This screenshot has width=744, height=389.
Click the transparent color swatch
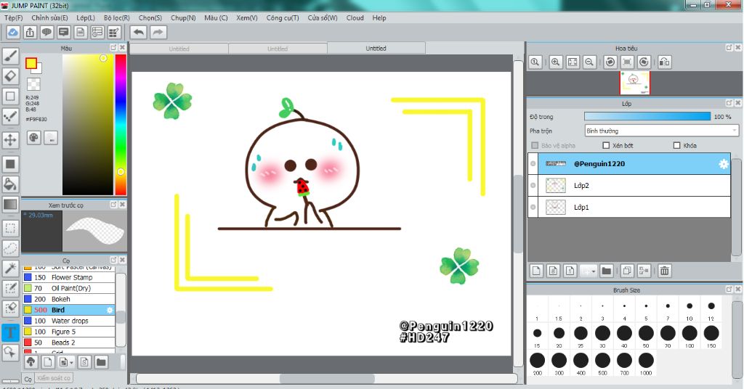(x=33, y=84)
